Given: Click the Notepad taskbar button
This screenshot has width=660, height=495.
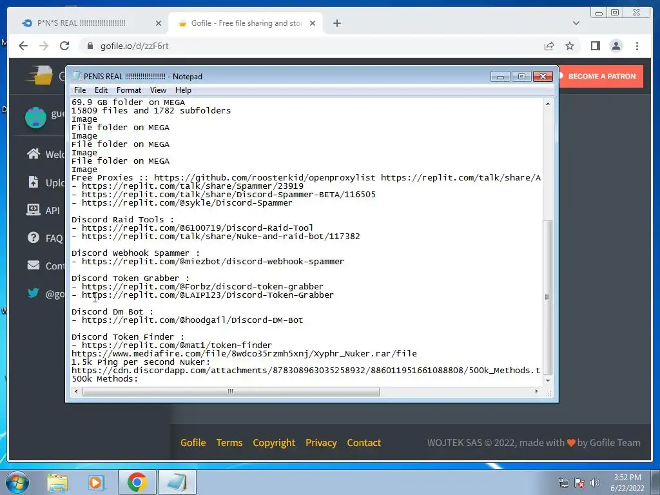Looking at the screenshot, I should [177, 482].
